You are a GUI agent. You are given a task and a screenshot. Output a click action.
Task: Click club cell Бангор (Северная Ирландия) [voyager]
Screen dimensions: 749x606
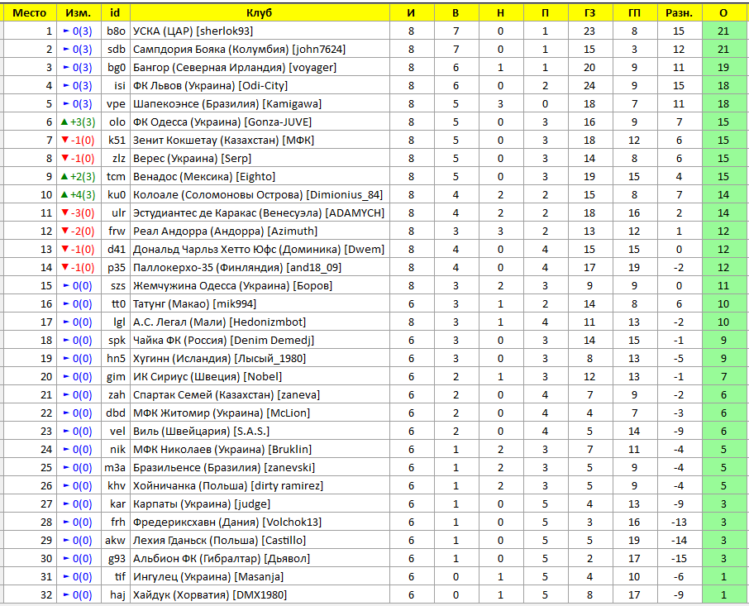pos(260,67)
